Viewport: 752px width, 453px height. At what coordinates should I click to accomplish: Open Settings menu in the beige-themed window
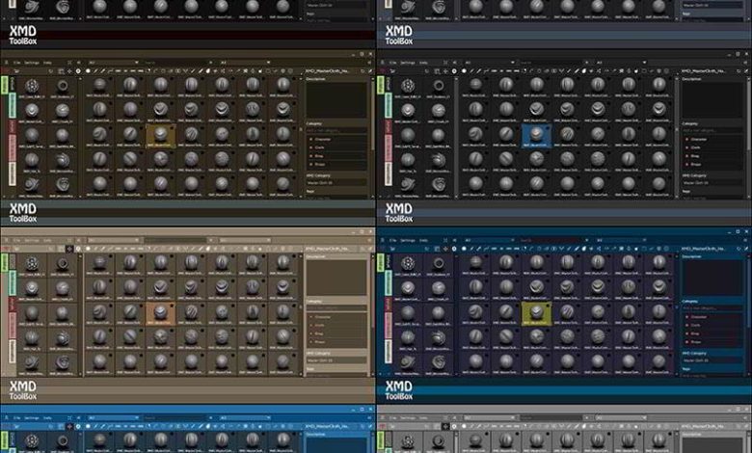click(32, 240)
